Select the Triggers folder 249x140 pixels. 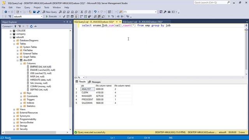30,100
